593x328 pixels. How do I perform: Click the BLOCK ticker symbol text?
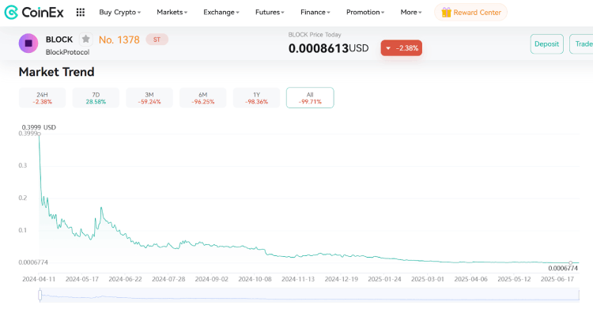click(x=59, y=40)
